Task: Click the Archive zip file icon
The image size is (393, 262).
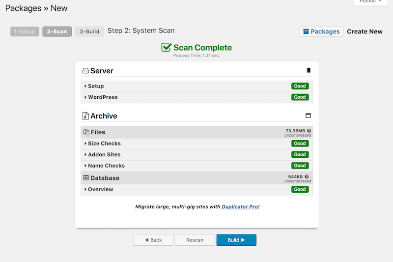Action: [x=85, y=116]
